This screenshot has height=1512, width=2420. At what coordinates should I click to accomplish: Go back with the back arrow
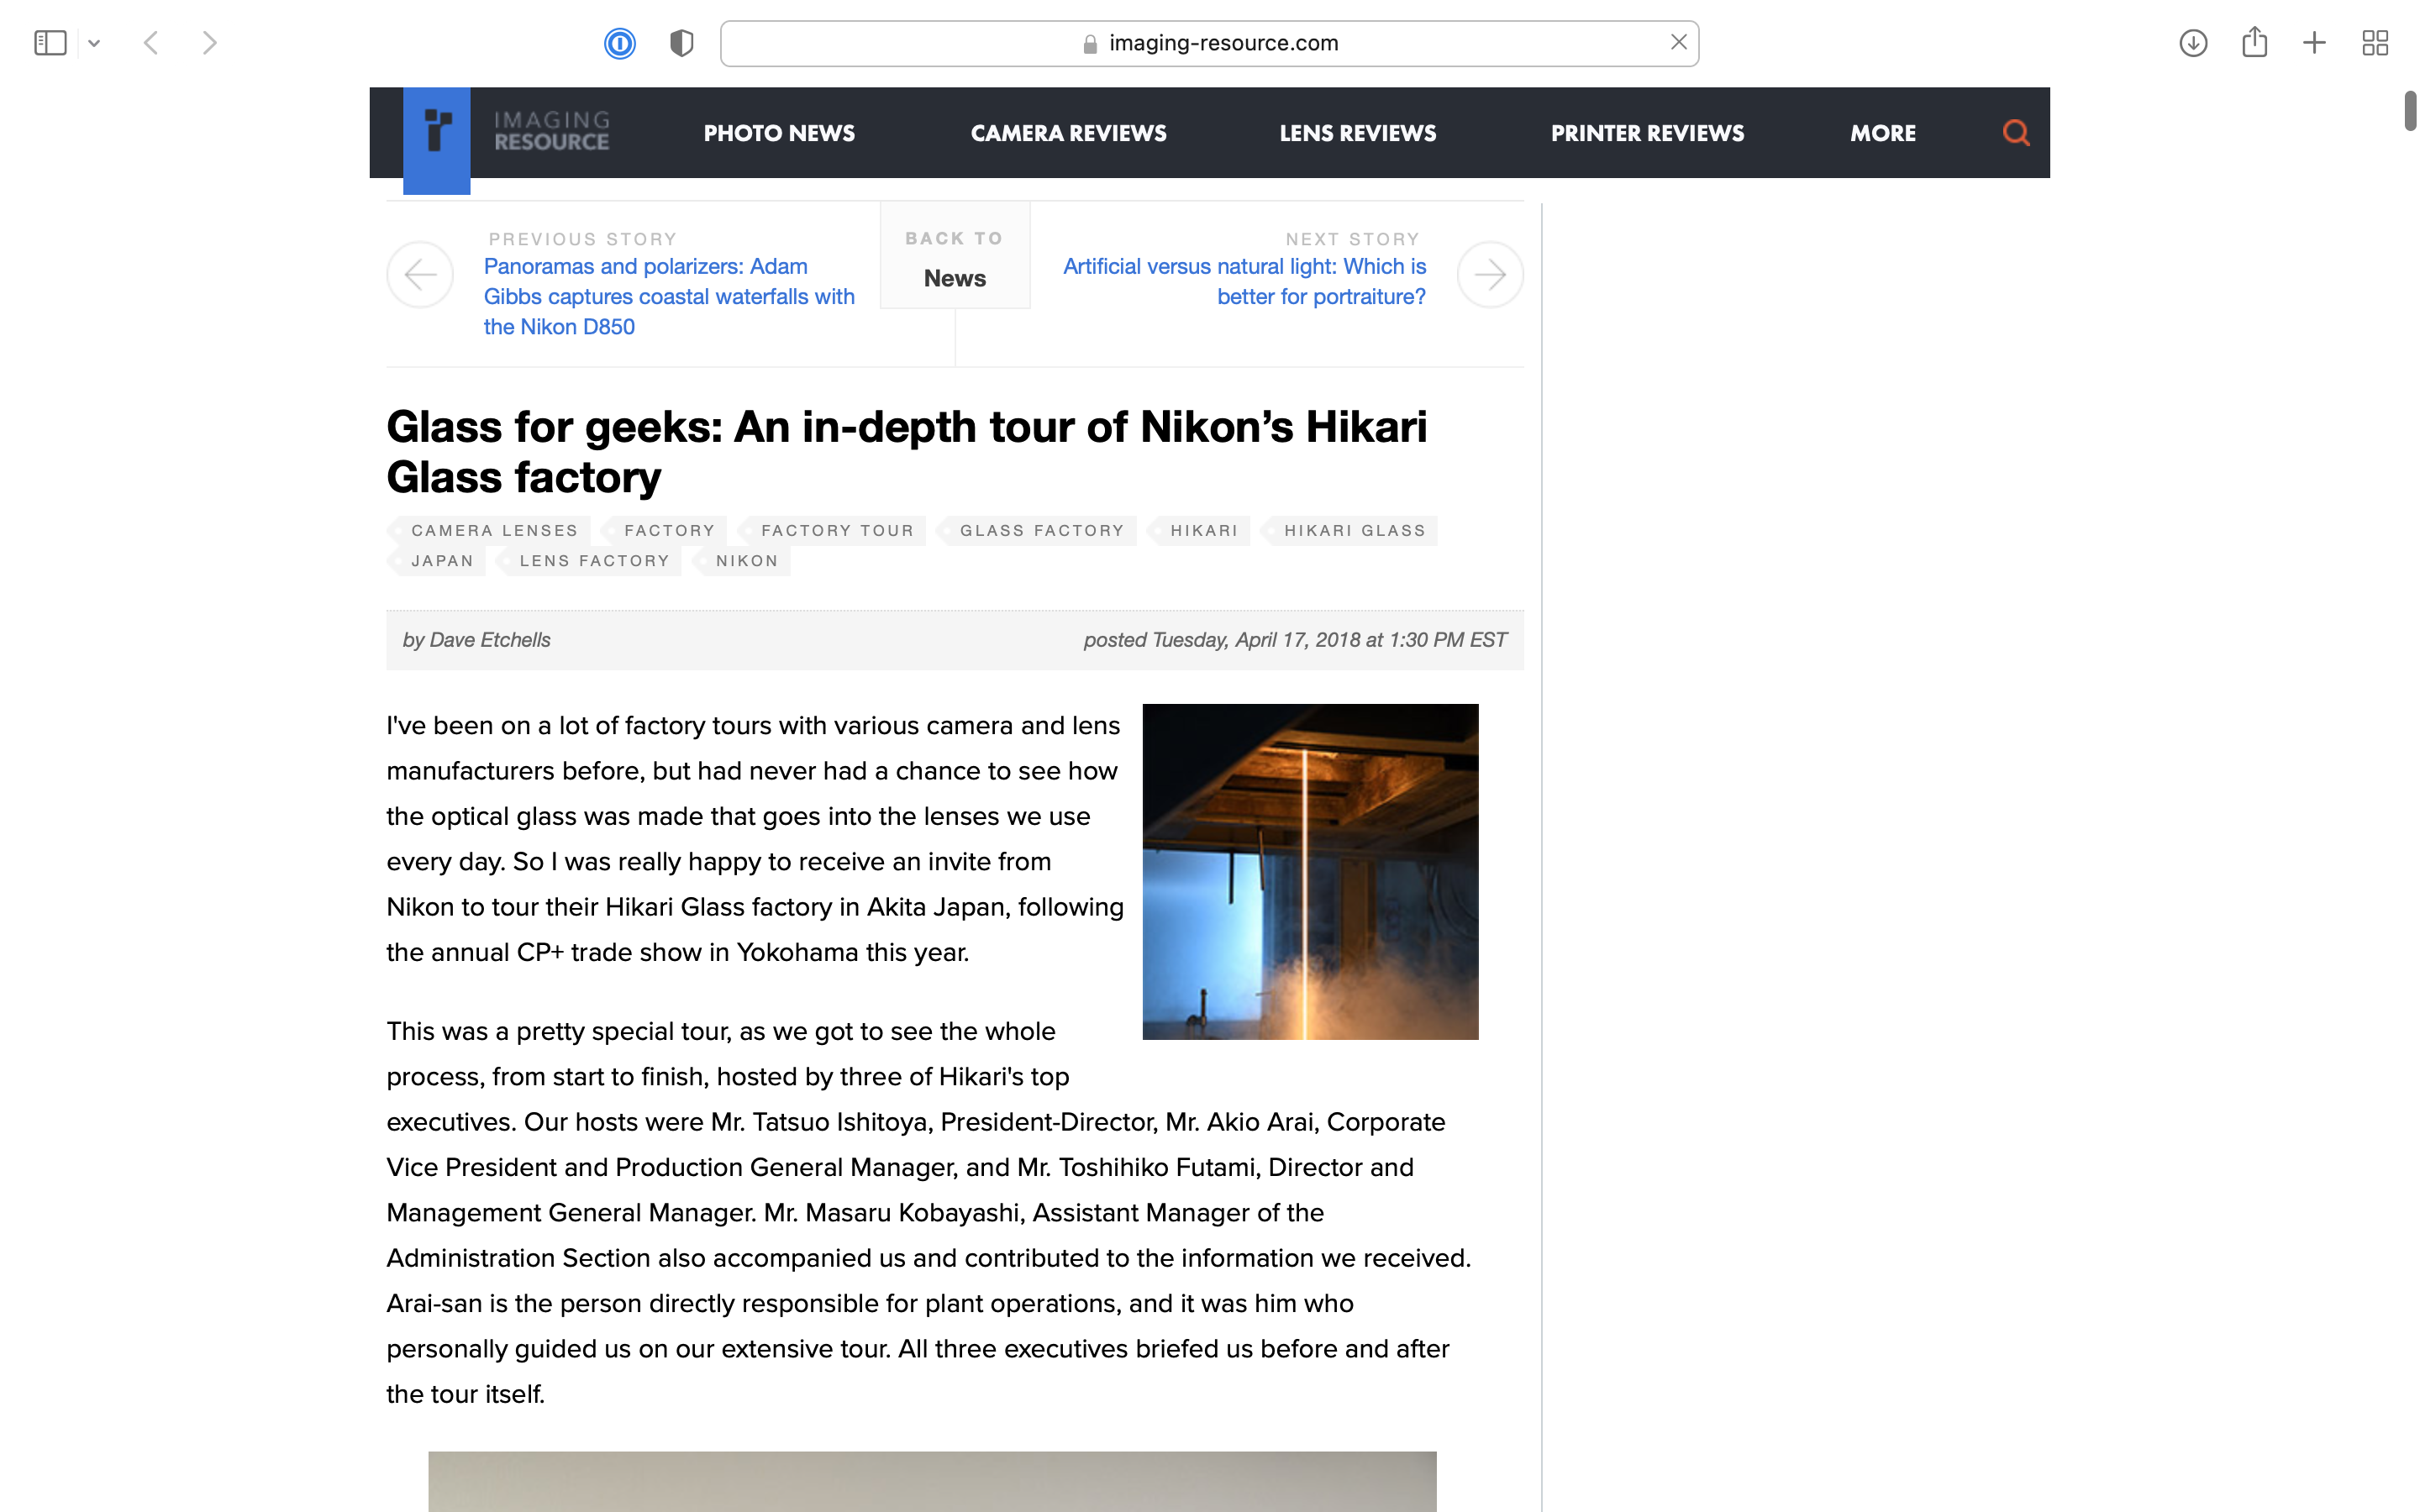click(151, 43)
